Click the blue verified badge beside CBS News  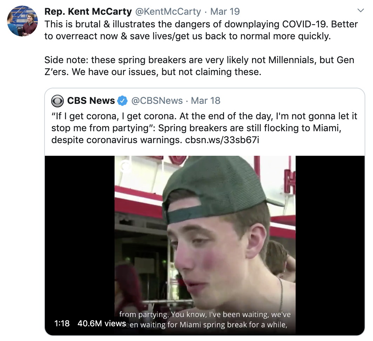(x=122, y=101)
